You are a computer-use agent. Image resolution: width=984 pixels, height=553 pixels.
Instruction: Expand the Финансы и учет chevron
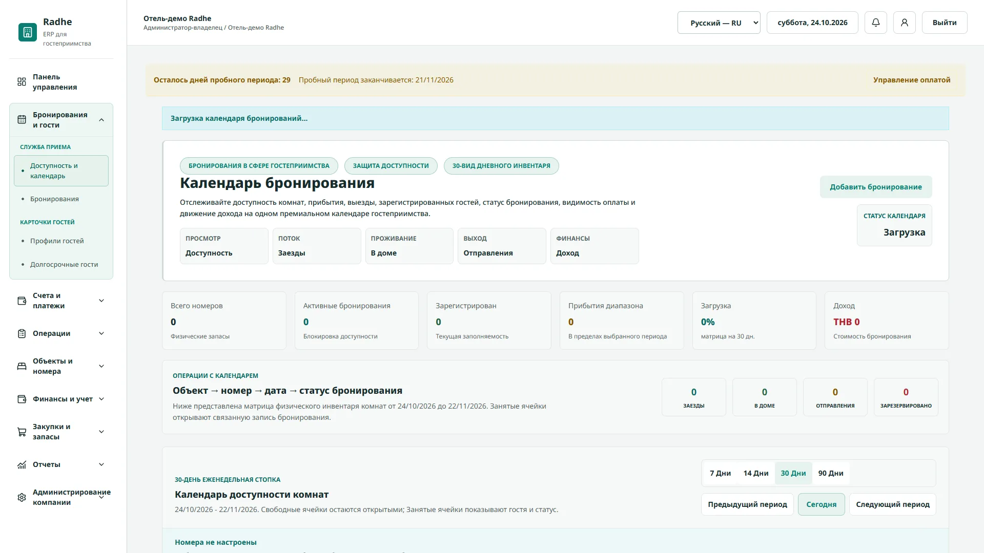[x=101, y=399]
